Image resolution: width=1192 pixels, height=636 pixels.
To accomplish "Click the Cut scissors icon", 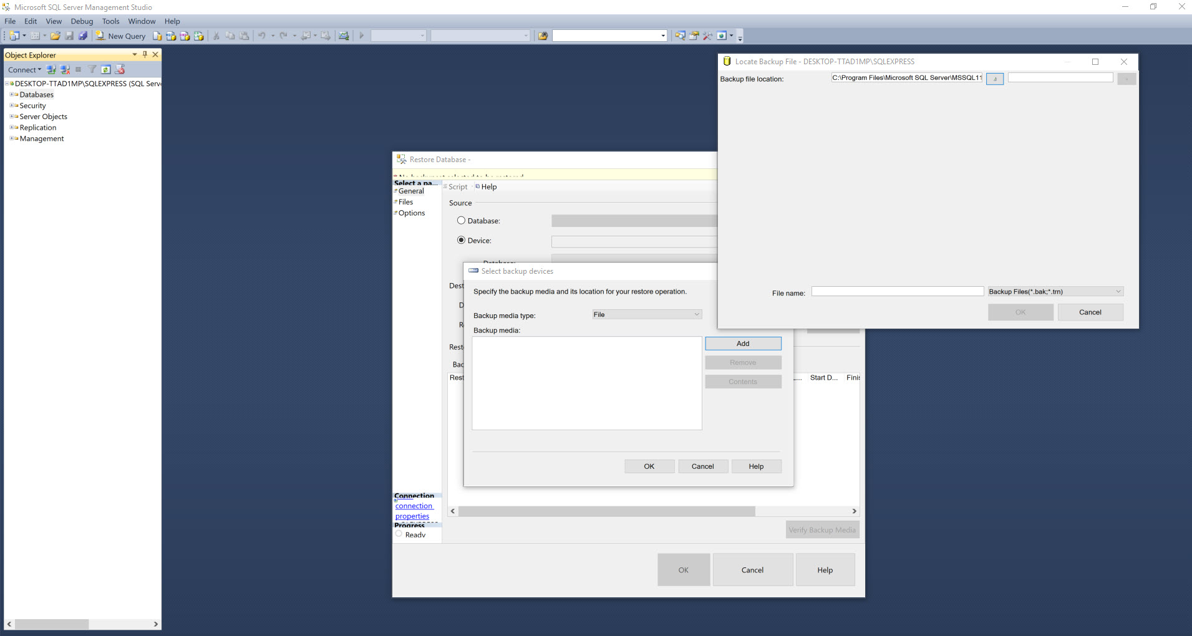I will (x=216, y=36).
